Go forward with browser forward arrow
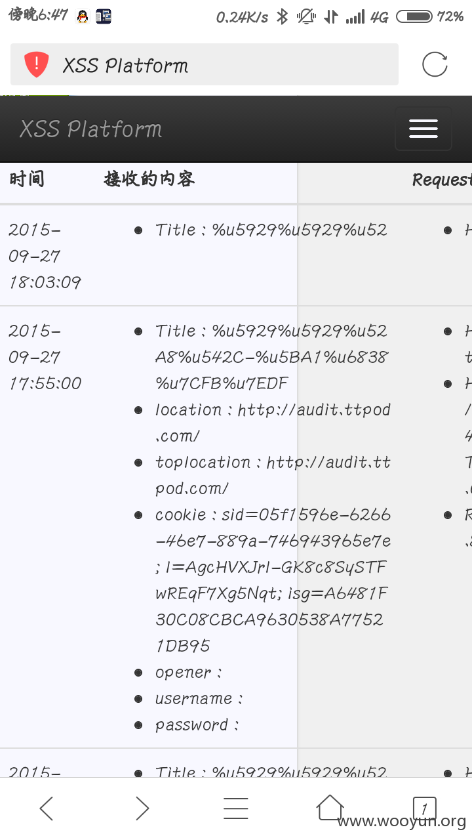The width and height of the screenshot is (472, 840). [x=142, y=808]
